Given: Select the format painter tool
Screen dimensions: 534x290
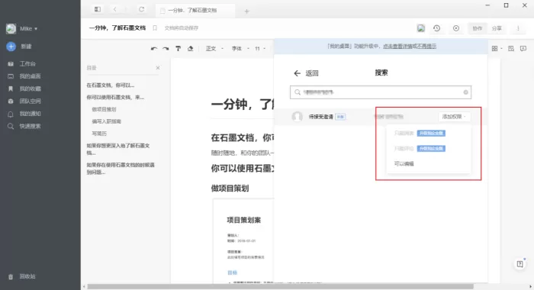Looking at the screenshot, I should click(x=178, y=49).
